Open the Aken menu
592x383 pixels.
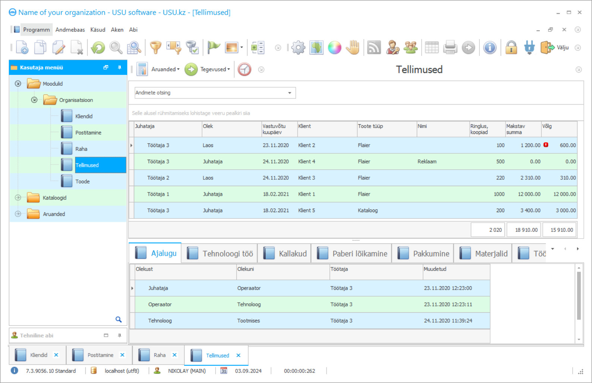click(117, 30)
